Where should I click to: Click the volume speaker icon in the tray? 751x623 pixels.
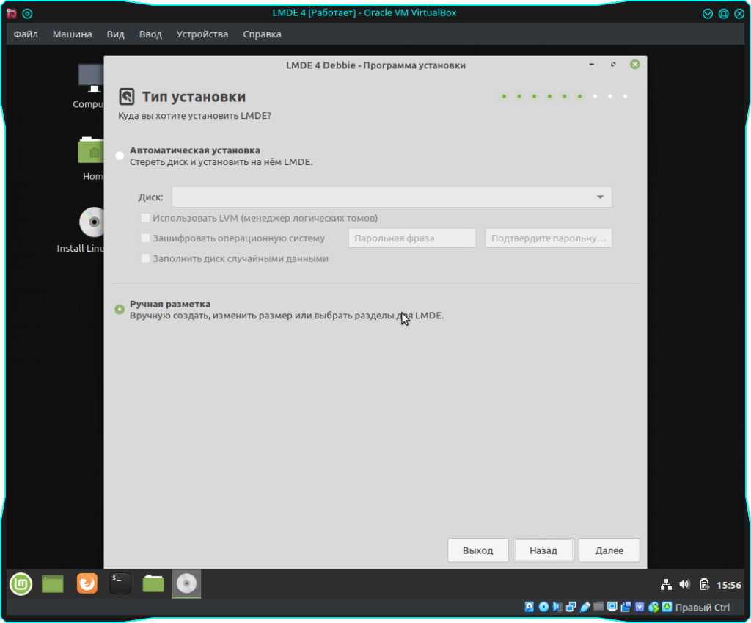[685, 585]
